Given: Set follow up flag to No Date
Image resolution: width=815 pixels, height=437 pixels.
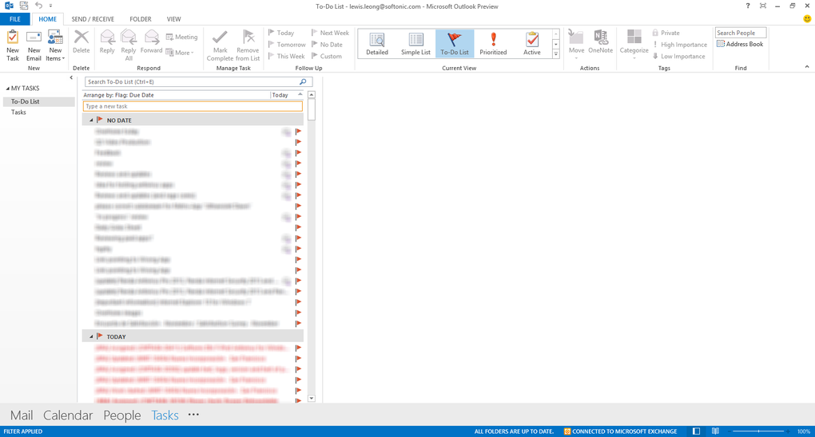Looking at the screenshot, I should [x=327, y=45].
